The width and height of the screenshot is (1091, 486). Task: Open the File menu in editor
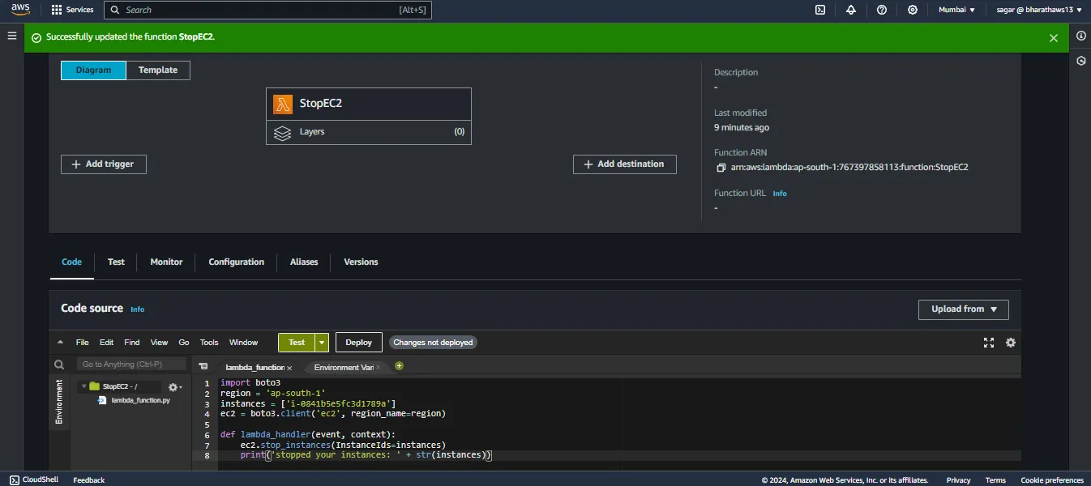click(82, 343)
